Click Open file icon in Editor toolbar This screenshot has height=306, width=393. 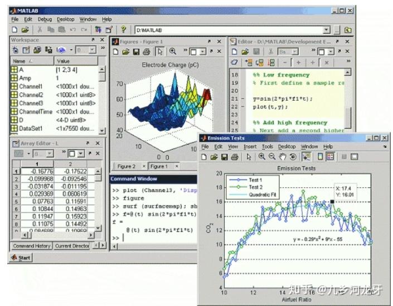pos(245,52)
